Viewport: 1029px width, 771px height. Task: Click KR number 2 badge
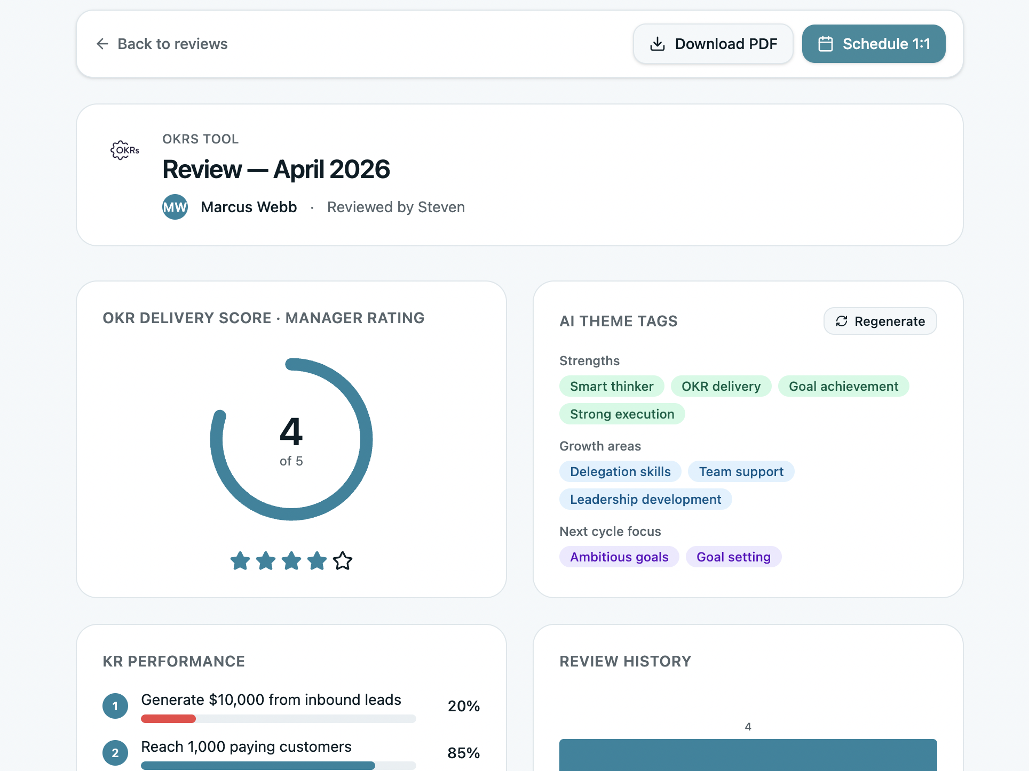[x=115, y=753]
